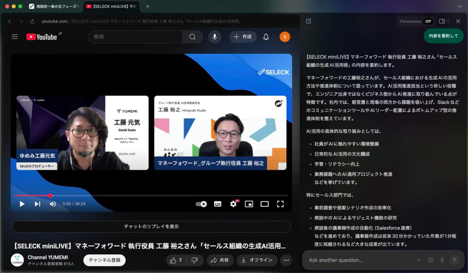The image size is (468, 273).
Task: Open video settings gear
Action: 233,204
